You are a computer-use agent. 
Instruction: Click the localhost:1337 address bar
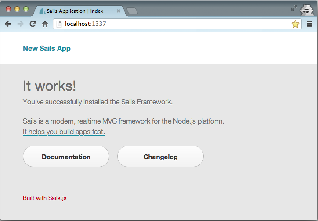(177, 24)
